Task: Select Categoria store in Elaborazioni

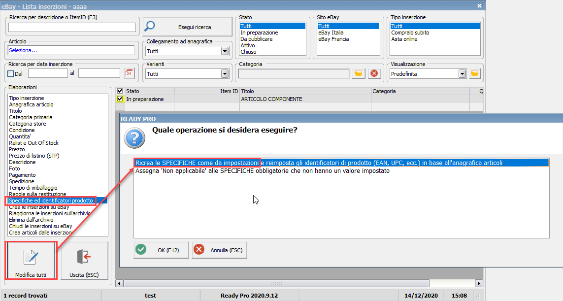Action: [x=58, y=124]
